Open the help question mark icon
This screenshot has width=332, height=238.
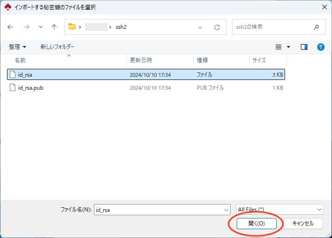click(x=320, y=47)
